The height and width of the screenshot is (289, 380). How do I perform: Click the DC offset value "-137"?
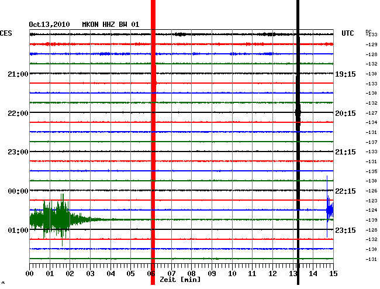tap(371, 142)
